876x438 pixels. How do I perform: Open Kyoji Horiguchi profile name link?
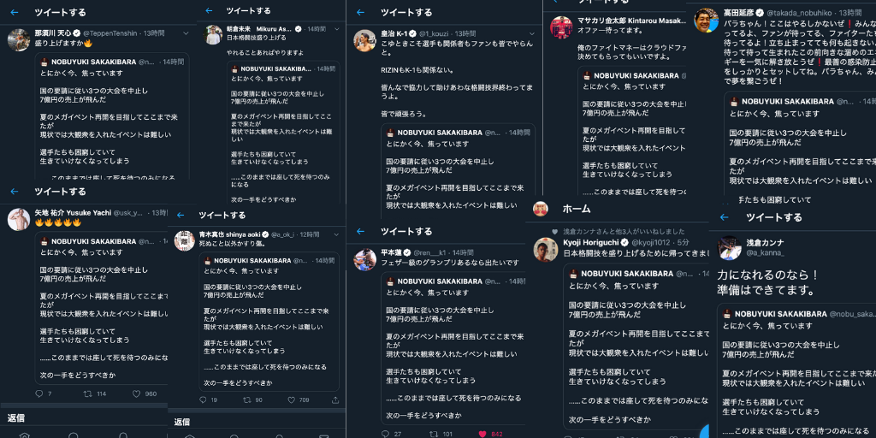595,242
